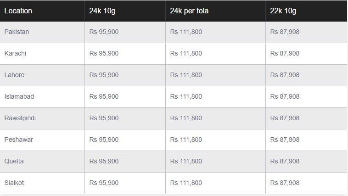Click Sialkot's 22k 10g price
The width and height of the screenshot is (348, 196).
click(285, 183)
